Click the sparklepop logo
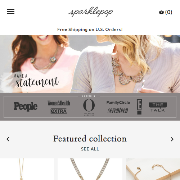The height and width of the screenshot is (180, 180). pyautogui.click(x=90, y=12)
